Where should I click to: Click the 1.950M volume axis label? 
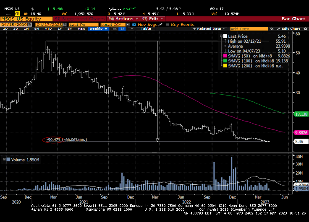coord(301,188)
